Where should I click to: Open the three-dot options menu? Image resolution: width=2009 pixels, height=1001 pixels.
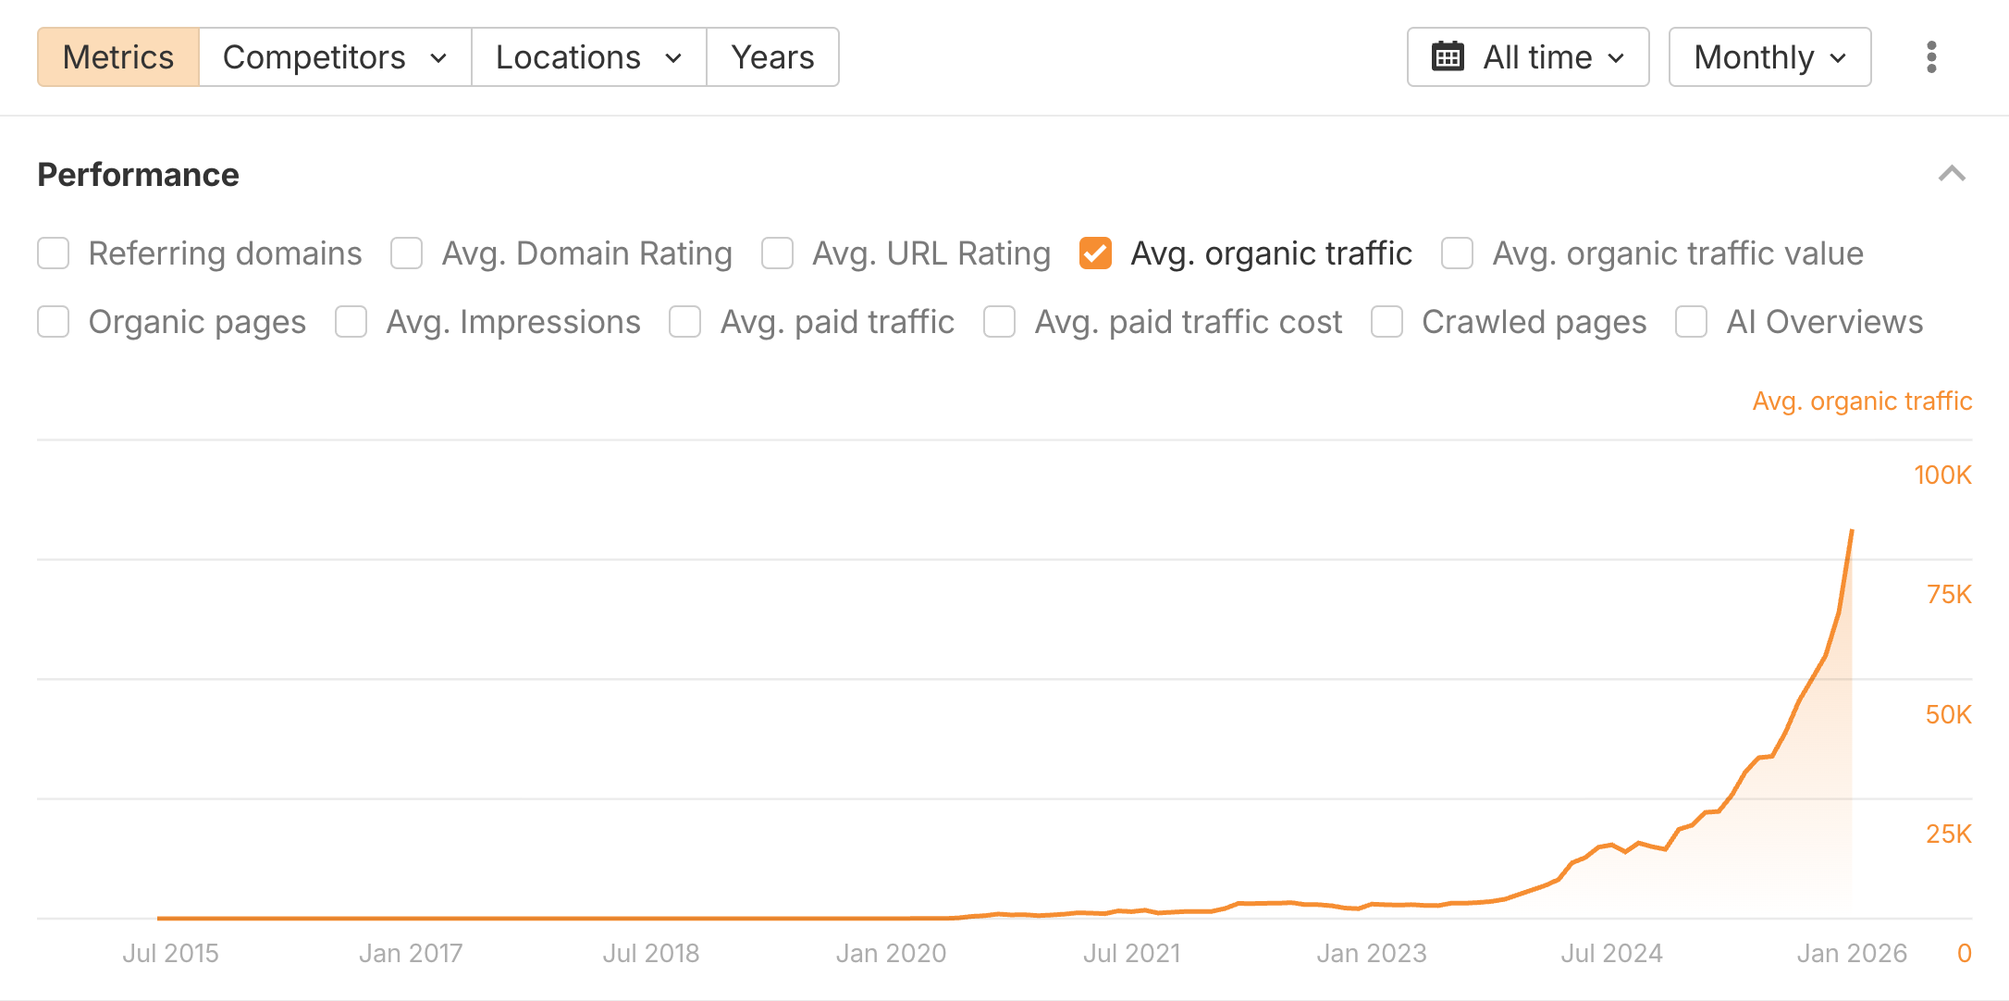pyautogui.click(x=1931, y=56)
